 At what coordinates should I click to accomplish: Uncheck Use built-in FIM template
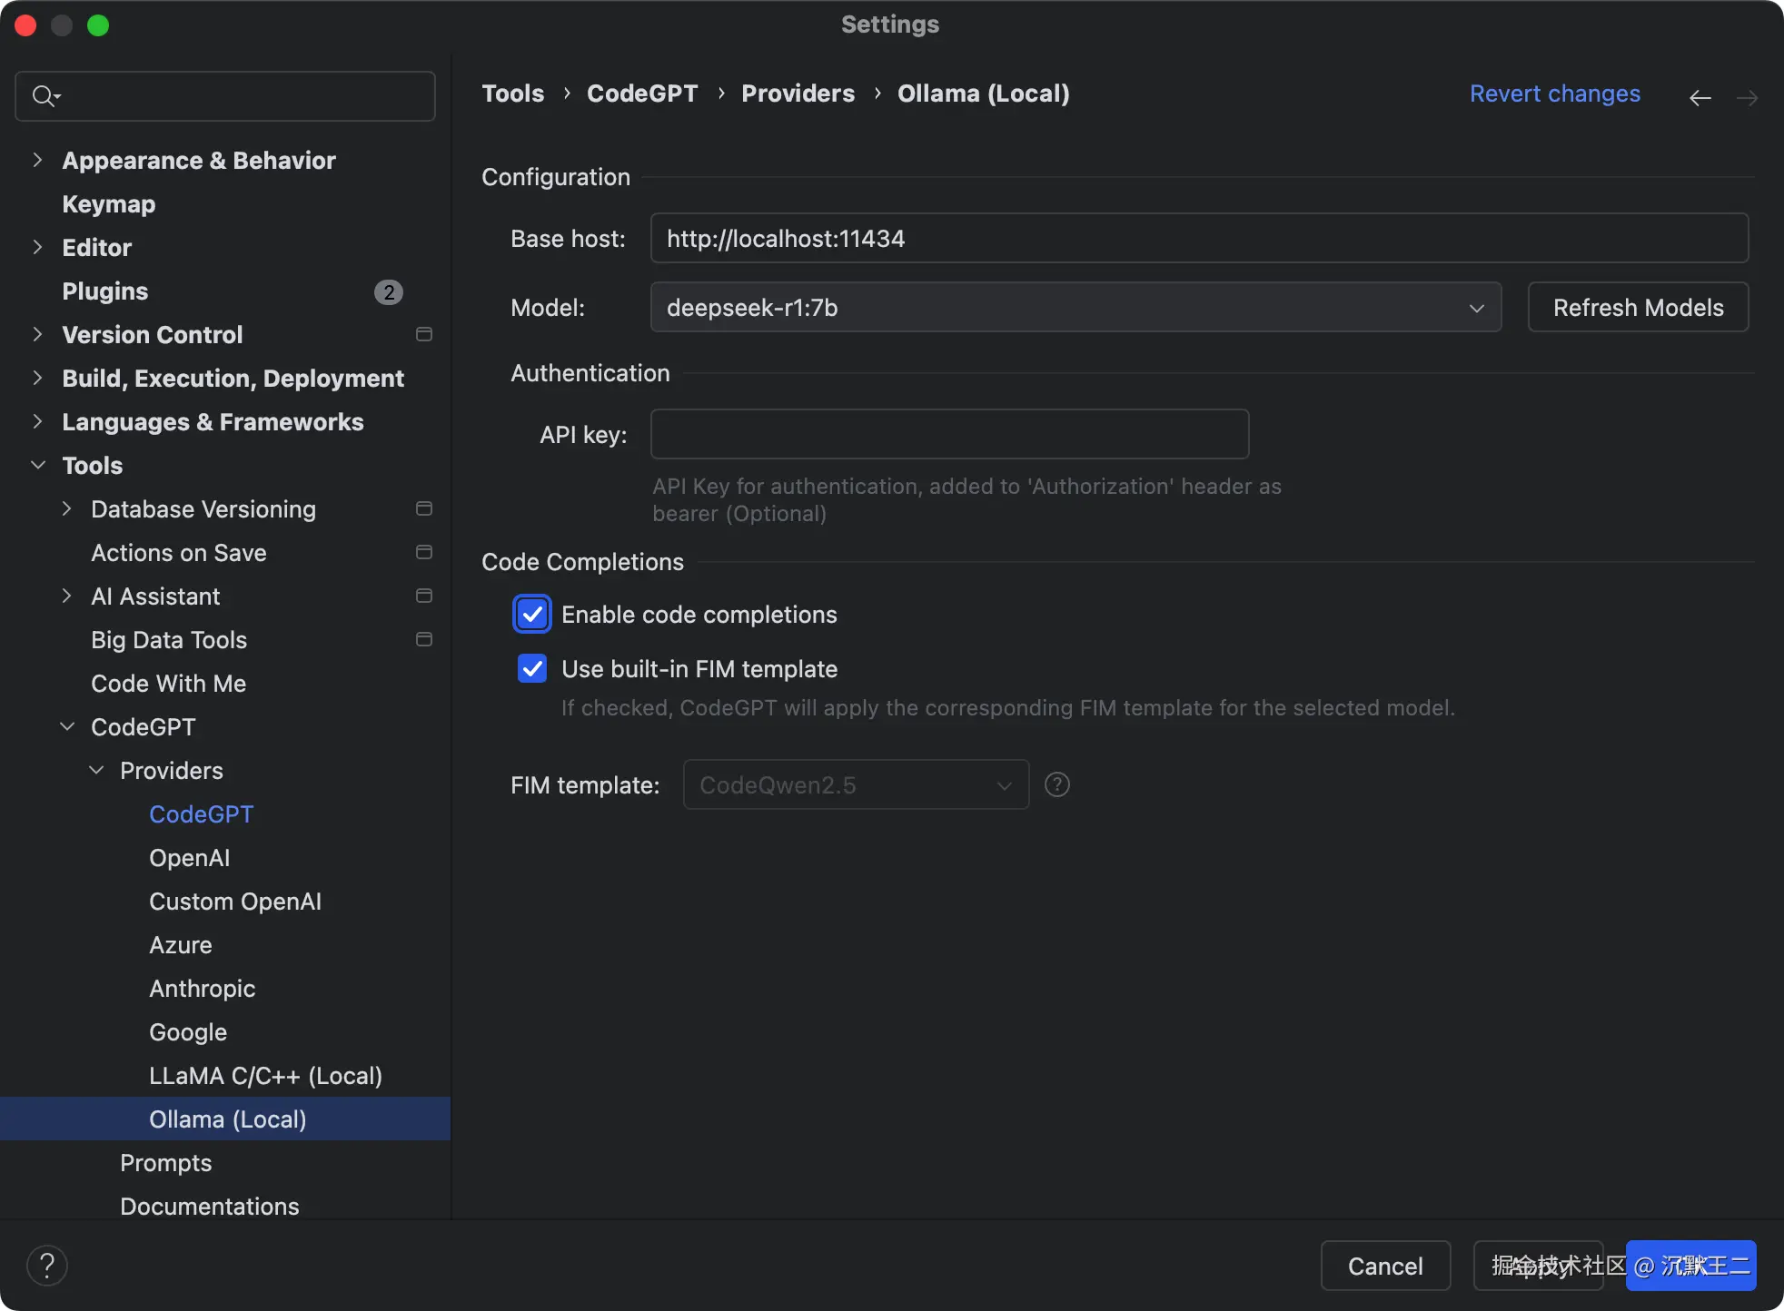click(532, 669)
